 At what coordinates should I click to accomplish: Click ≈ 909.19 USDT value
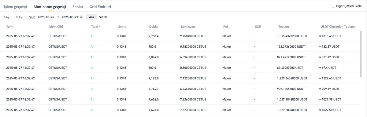pos(329,89)
